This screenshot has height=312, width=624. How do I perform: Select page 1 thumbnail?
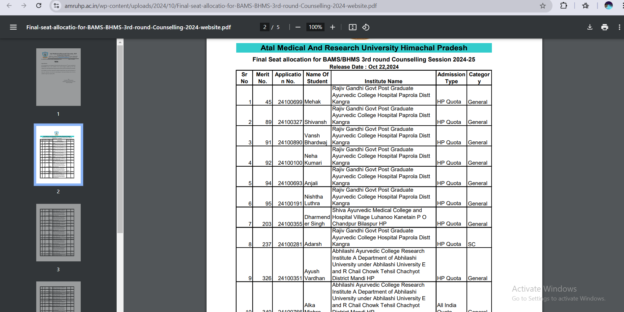[58, 77]
